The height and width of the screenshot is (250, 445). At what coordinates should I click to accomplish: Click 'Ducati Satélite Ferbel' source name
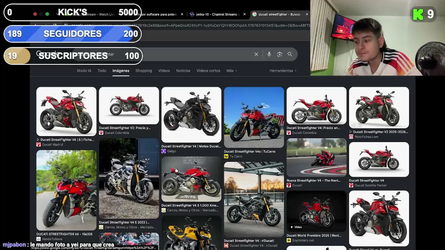pos(371,185)
